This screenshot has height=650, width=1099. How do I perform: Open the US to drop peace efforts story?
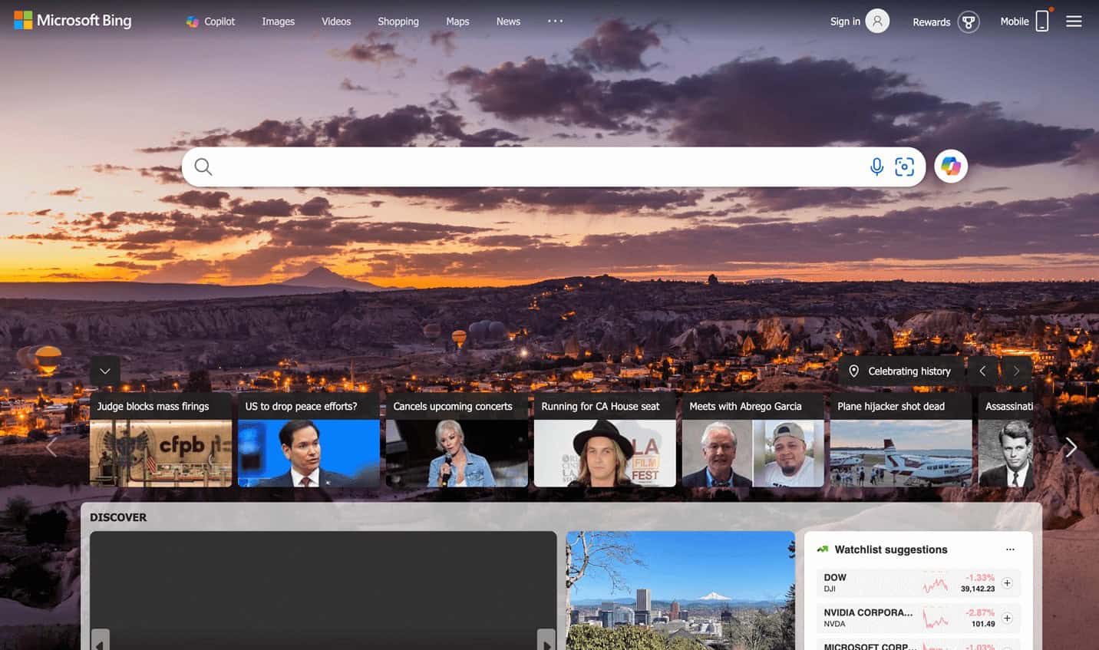(309, 440)
